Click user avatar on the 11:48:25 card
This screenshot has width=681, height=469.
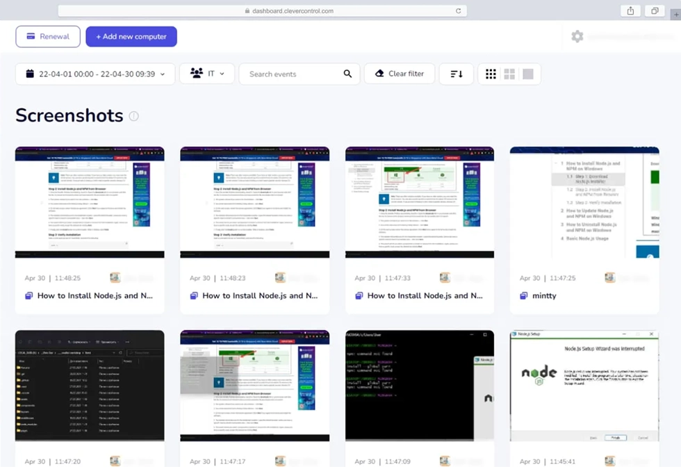click(x=115, y=277)
